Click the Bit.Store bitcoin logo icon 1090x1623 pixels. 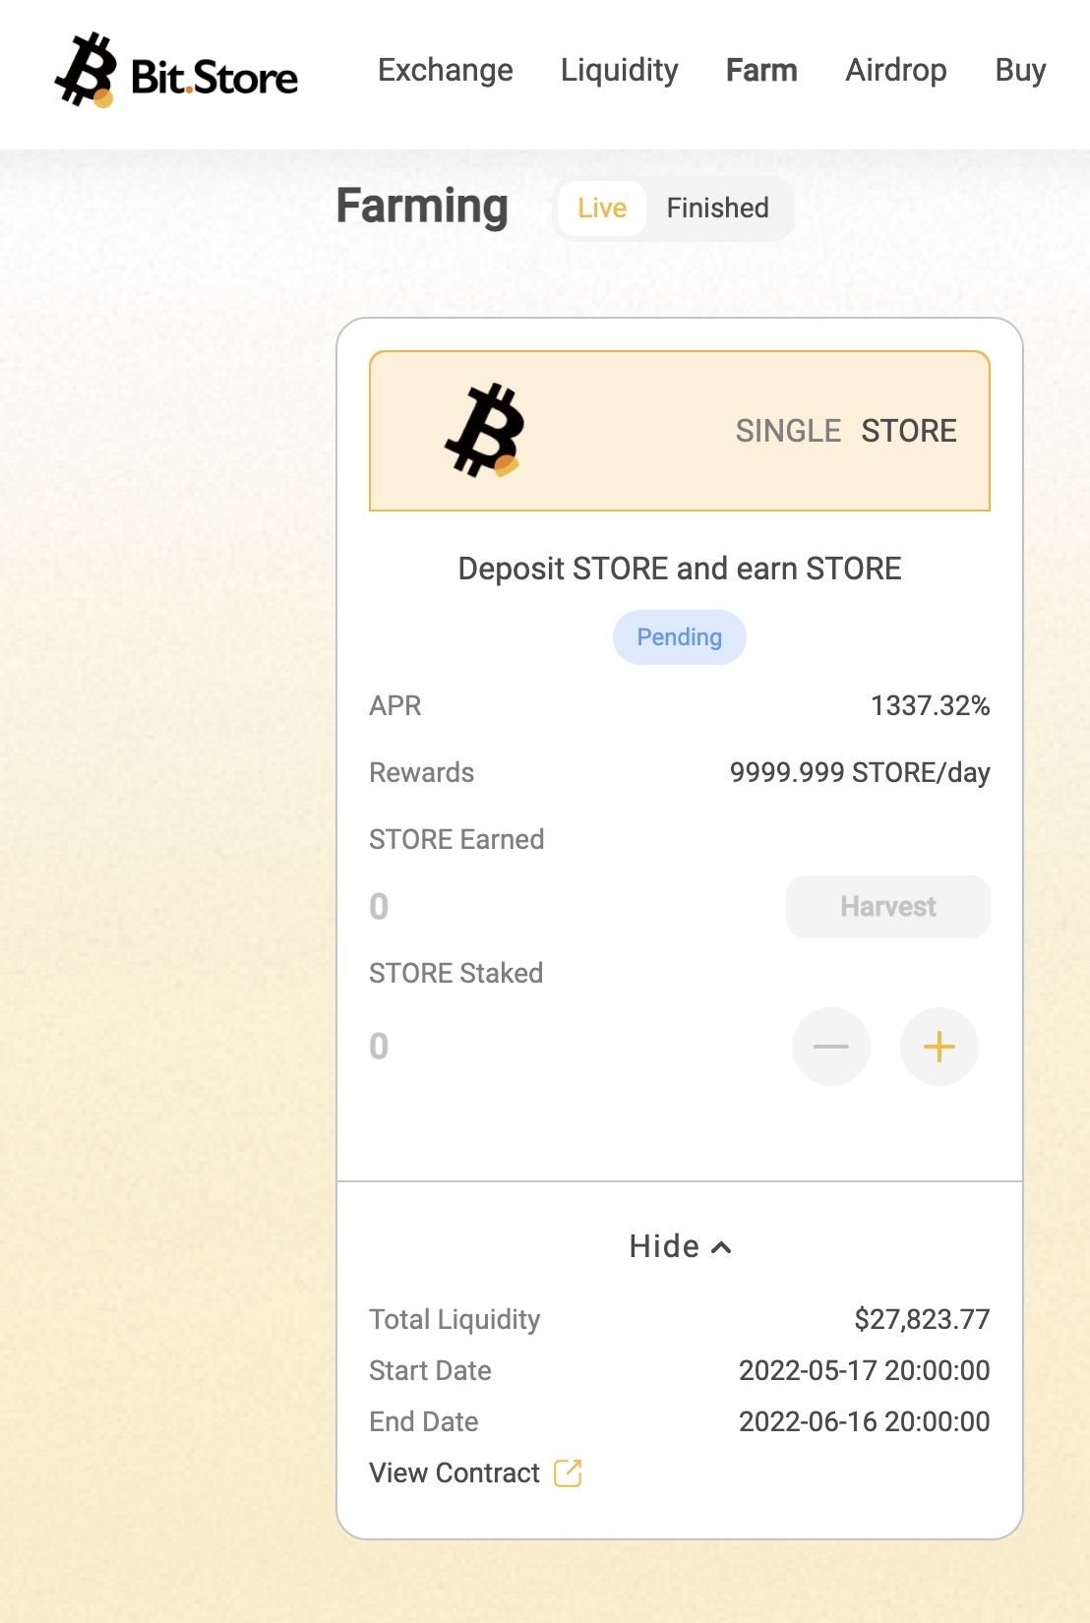pos(86,70)
